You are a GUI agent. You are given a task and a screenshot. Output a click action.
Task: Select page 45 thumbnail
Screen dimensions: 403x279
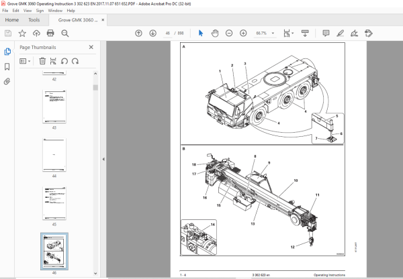click(x=54, y=203)
